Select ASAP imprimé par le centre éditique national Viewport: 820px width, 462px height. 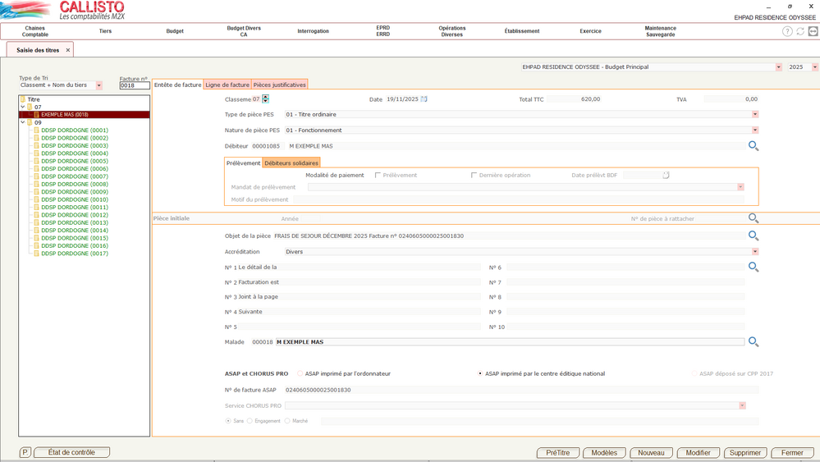pos(480,373)
